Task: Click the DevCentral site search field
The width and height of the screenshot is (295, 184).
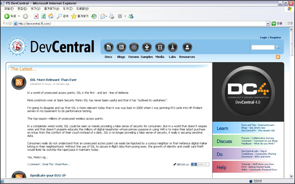Action: click(x=263, y=47)
